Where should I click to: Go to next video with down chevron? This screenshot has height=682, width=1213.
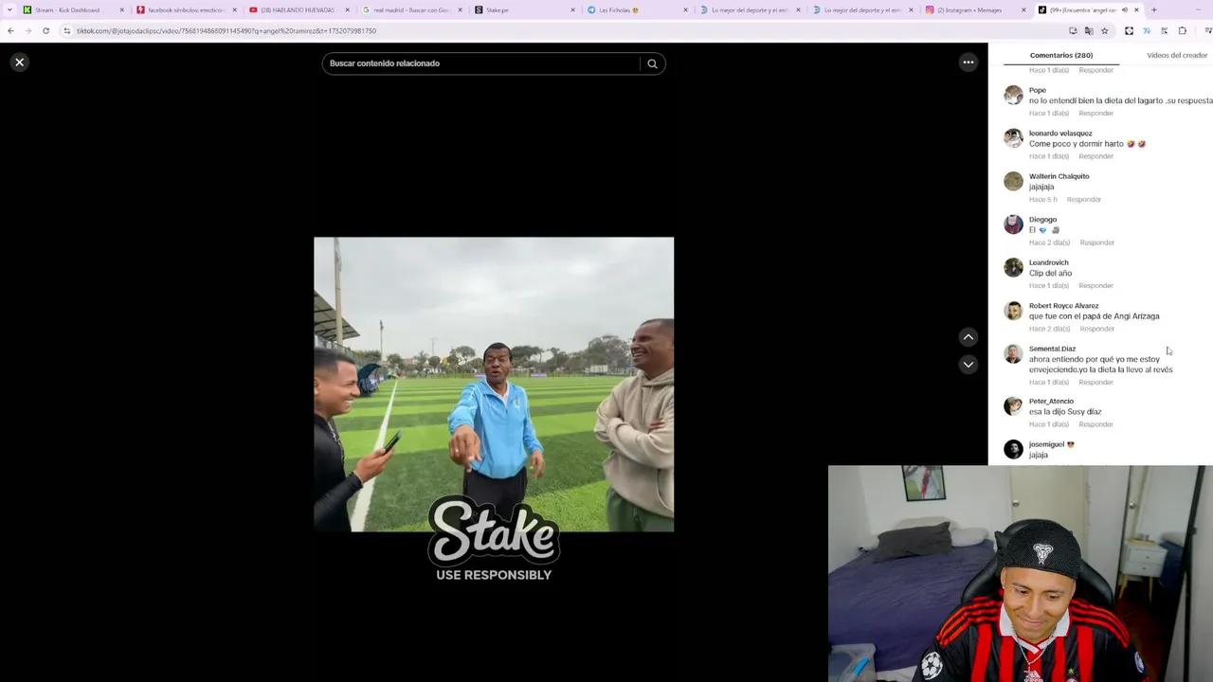[969, 365]
